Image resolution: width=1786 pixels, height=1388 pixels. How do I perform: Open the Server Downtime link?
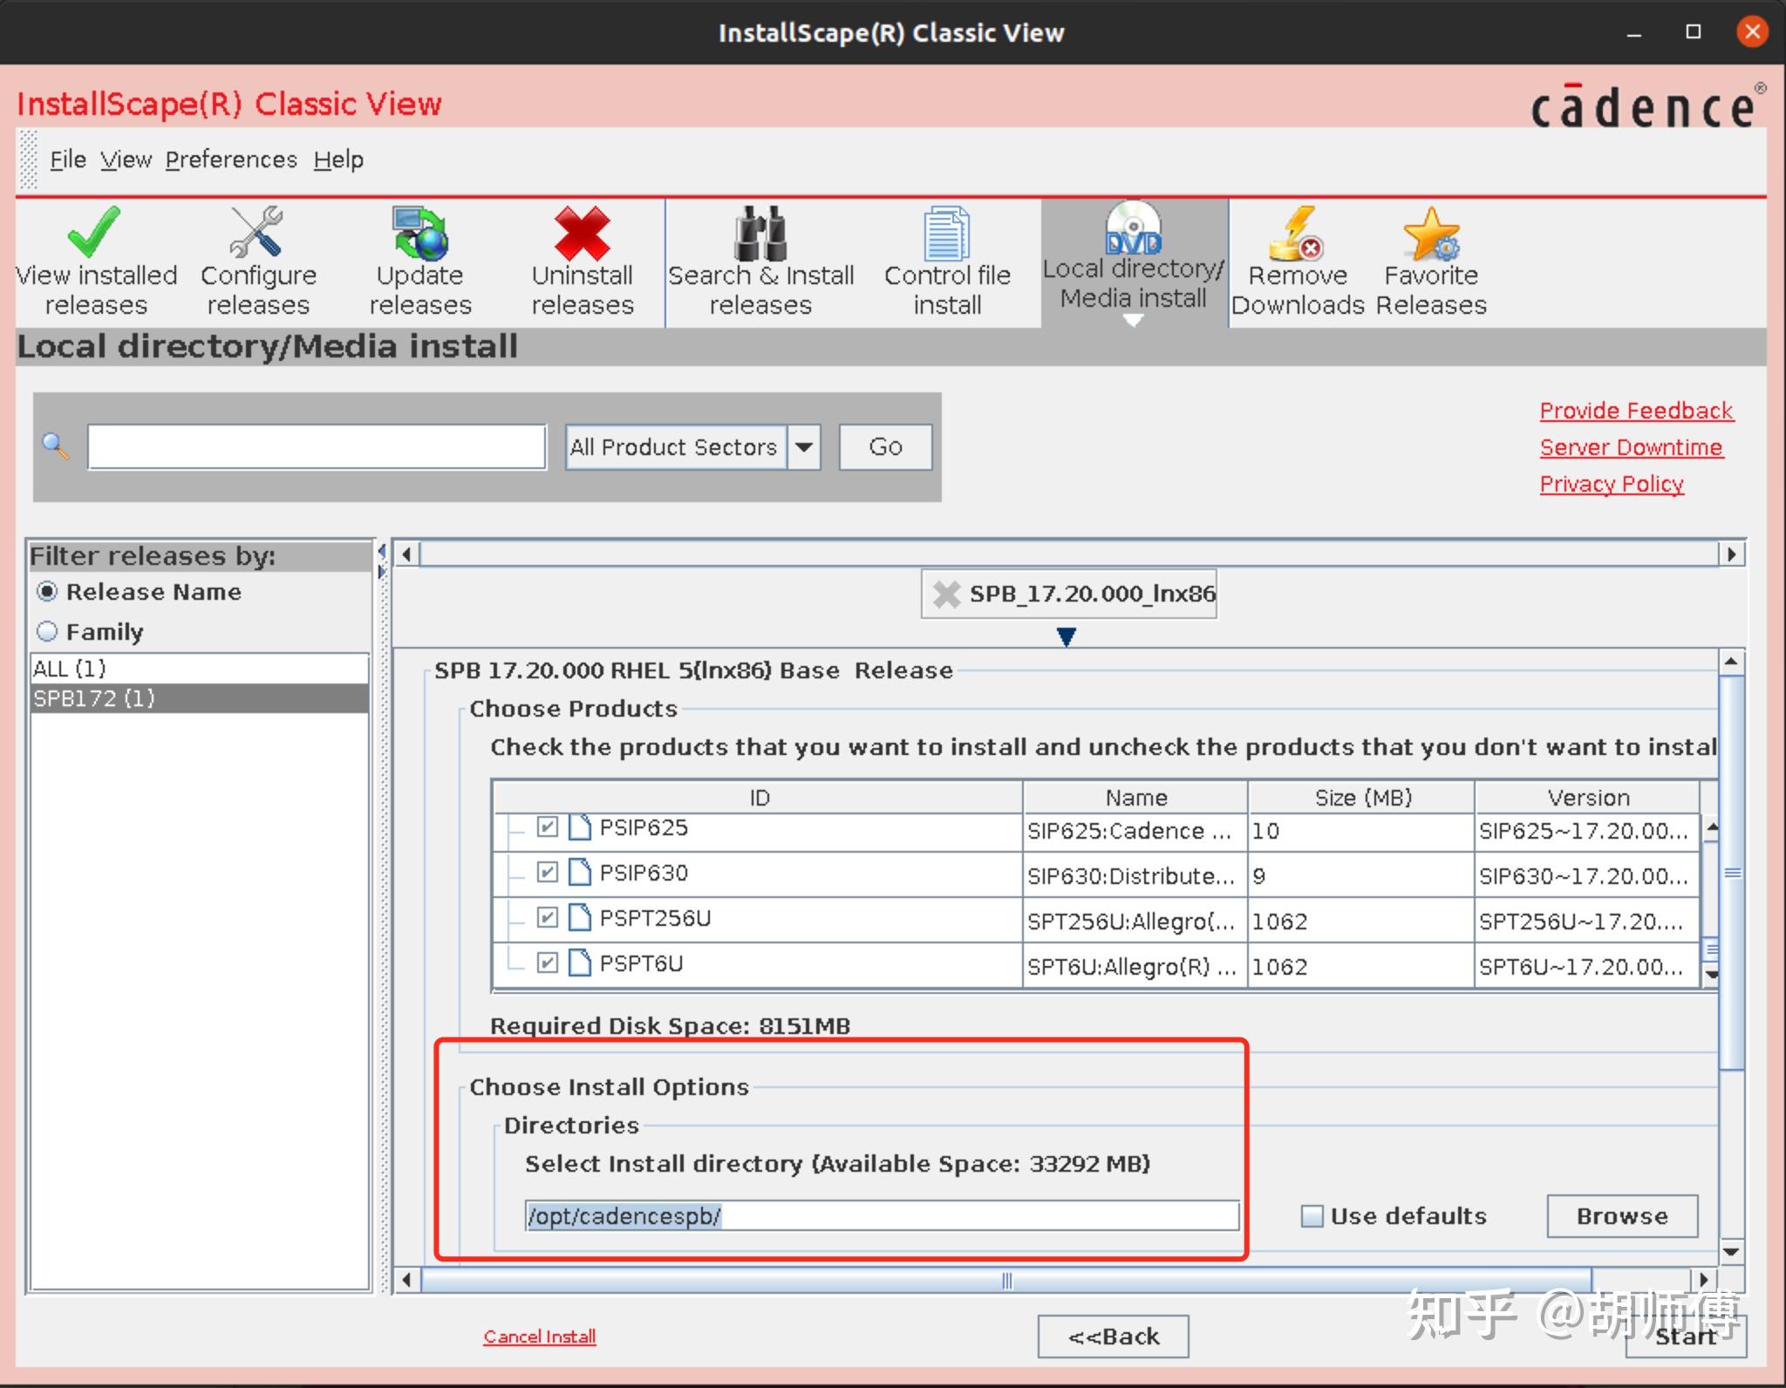[1631, 447]
